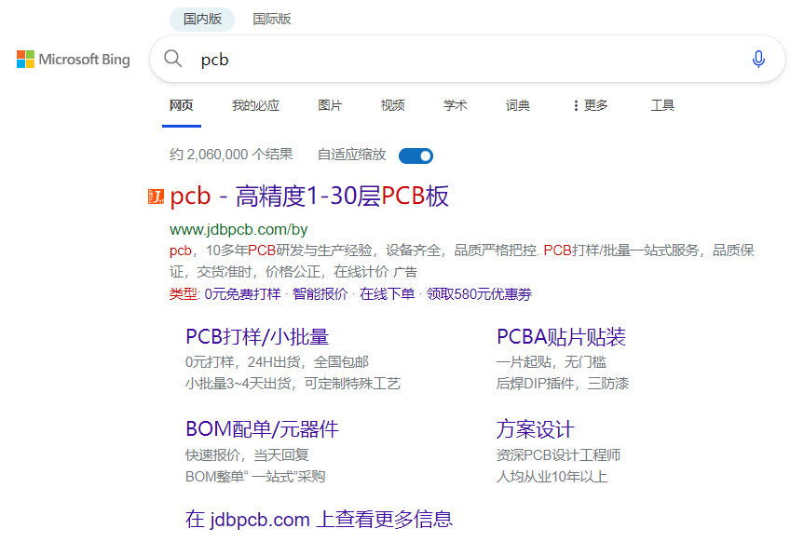The width and height of the screenshot is (804, 542).
Task: Open 领取580元优惠券 link
Action: pyautogui.click(x=480, y=294)
